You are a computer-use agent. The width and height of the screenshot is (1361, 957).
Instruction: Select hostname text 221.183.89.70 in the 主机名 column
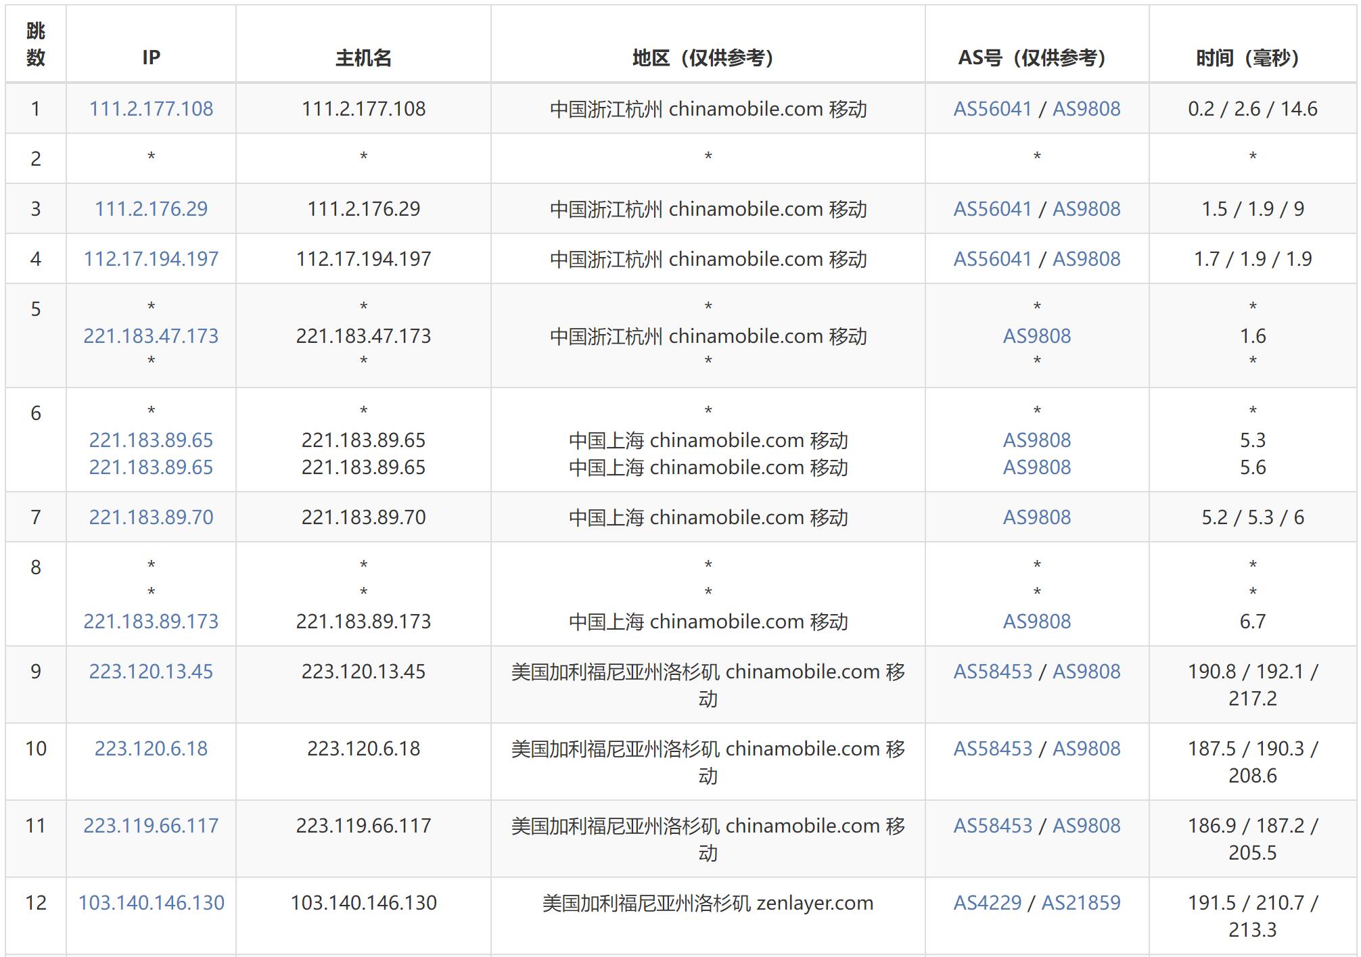point(363,517)
